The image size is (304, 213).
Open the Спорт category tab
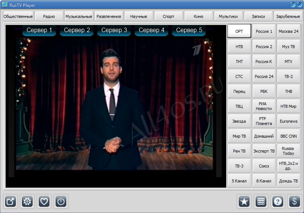tap(168, 16)
